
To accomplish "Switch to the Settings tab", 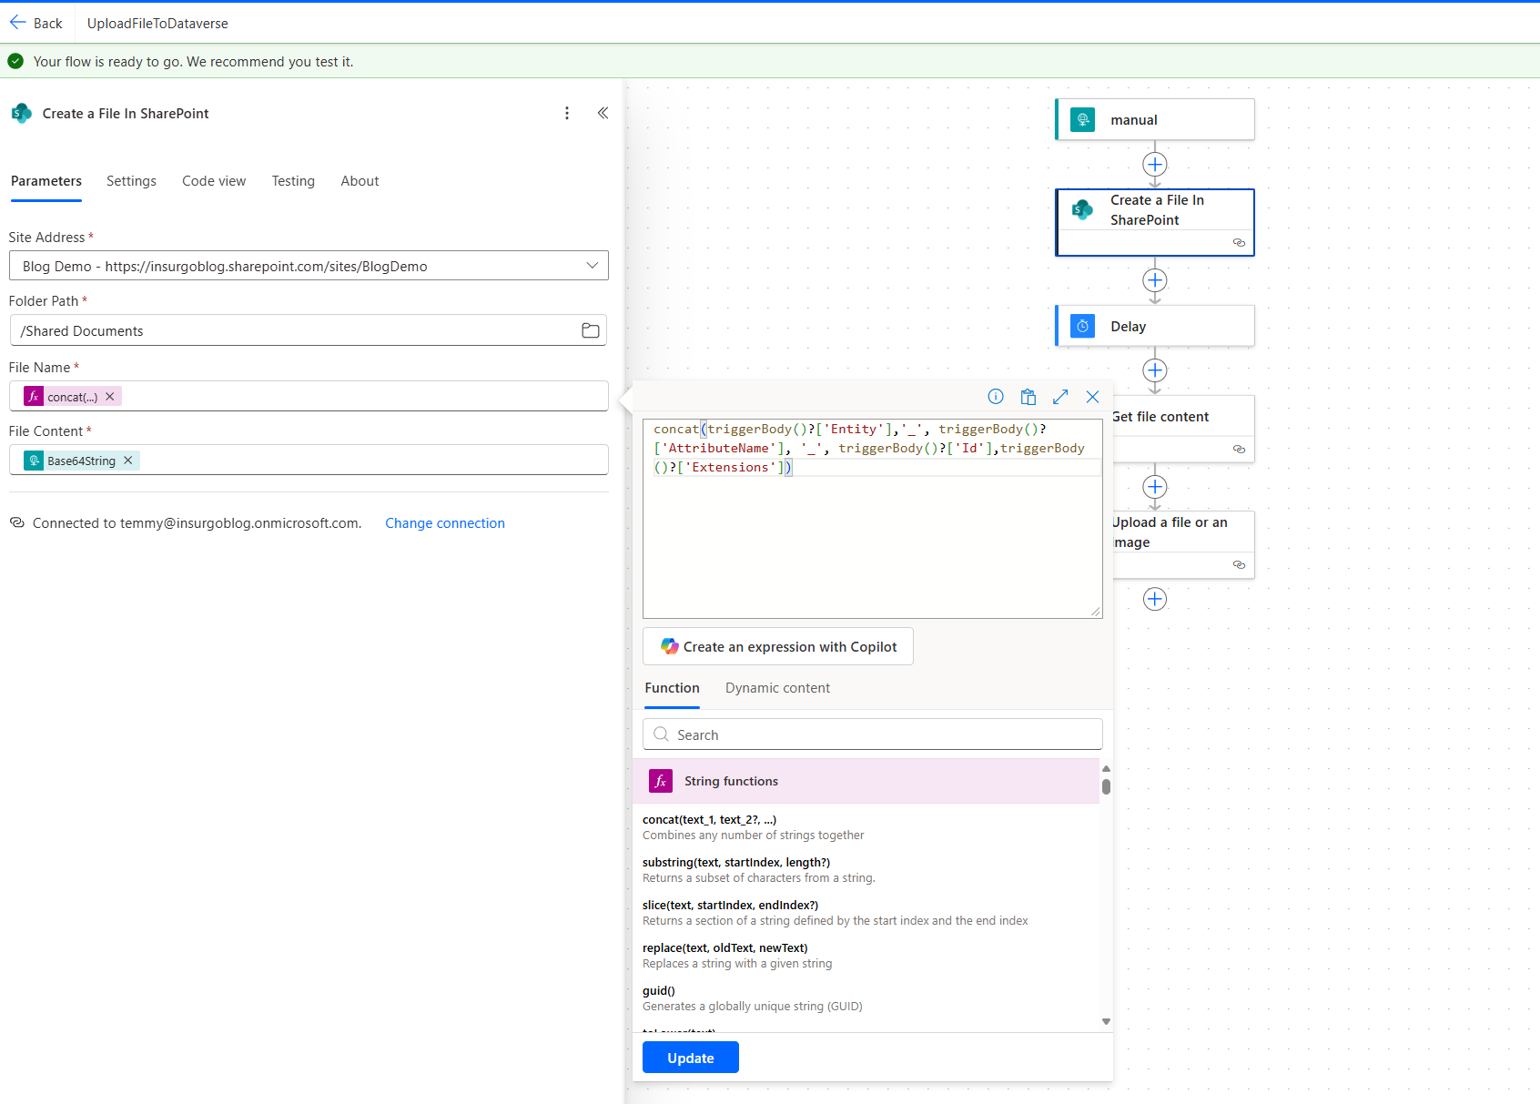I will point(131,181).
